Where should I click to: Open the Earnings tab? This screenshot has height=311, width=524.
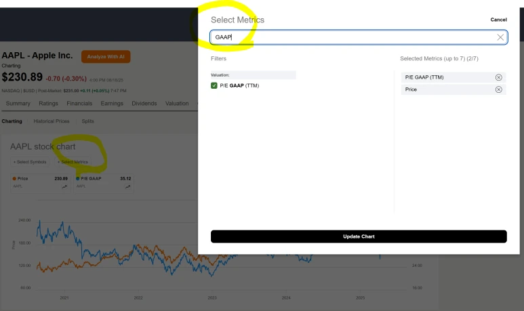[112, 103]
